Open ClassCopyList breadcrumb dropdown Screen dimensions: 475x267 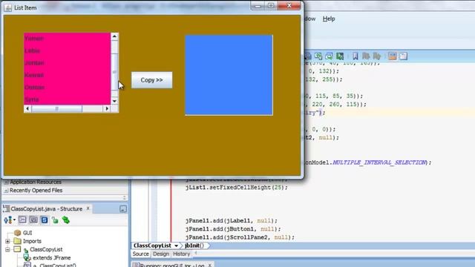tap(176, 245)
